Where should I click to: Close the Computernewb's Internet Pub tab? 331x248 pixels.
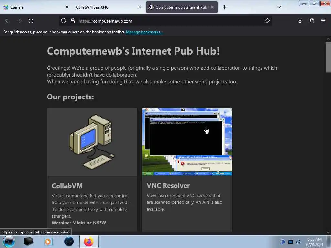click(212, 7)
